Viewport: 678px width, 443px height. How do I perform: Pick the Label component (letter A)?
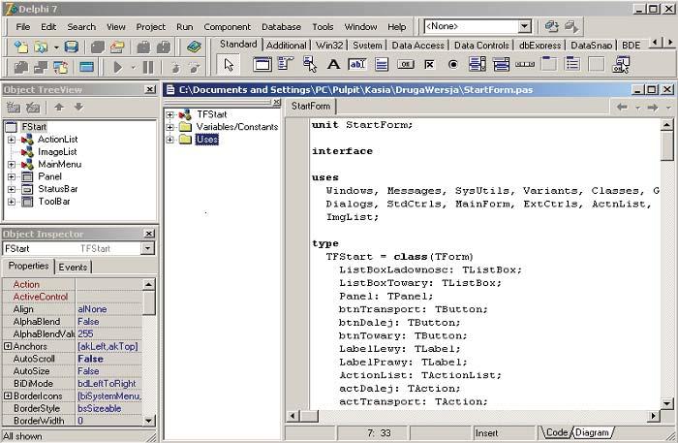tap(333, 64)
